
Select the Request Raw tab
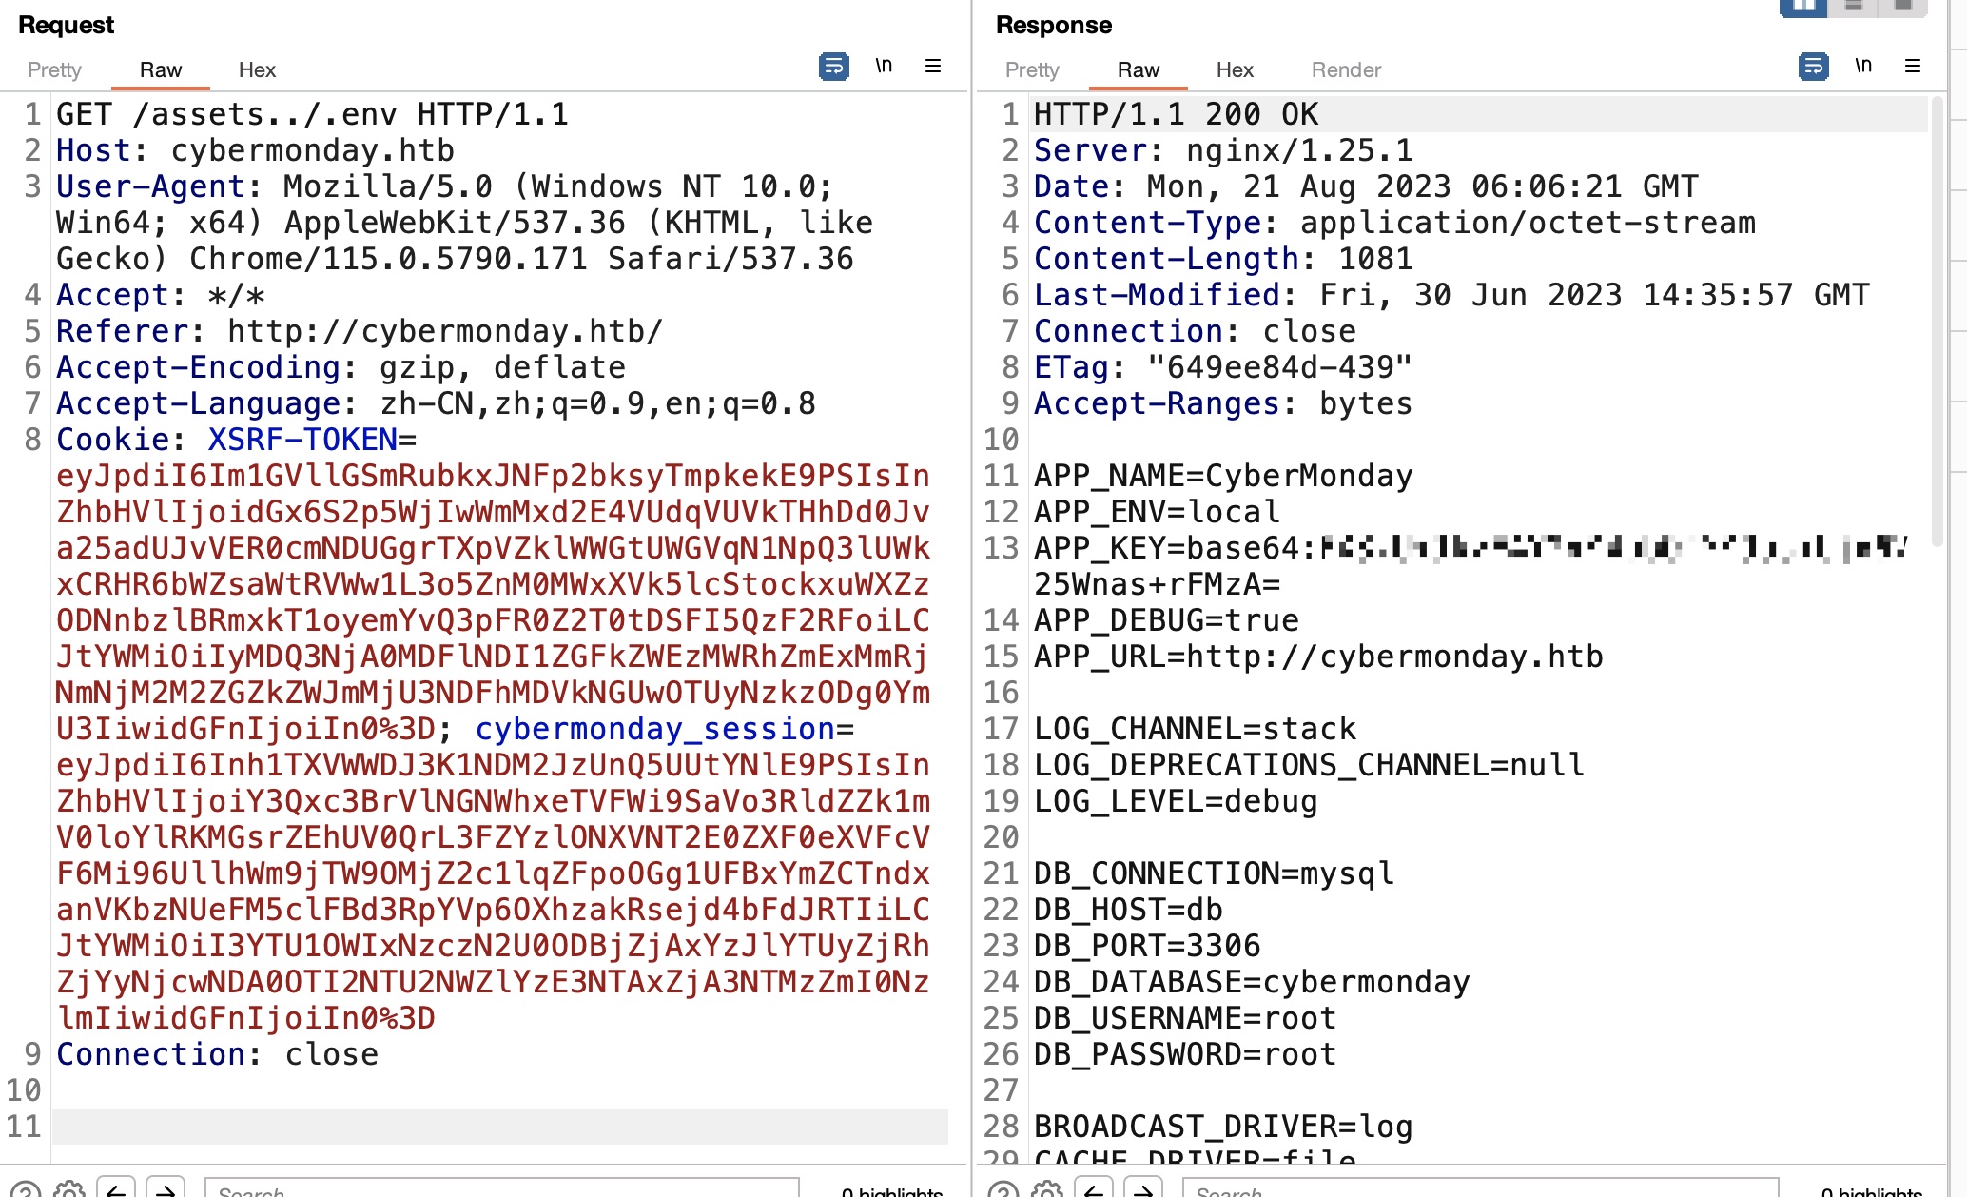[x=160, y=69]
